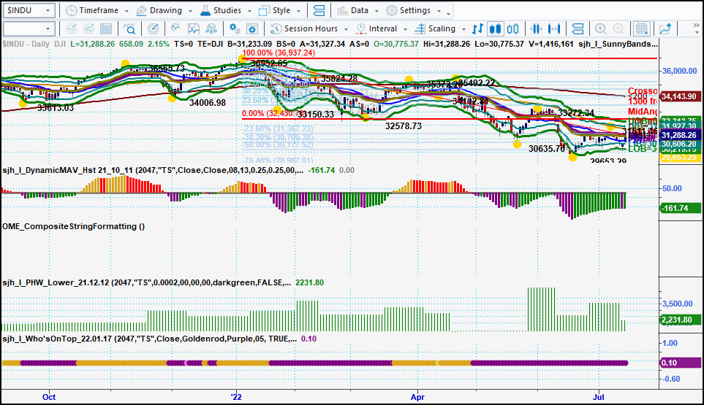Open the Drawing menu

click(x=164, y=10)
